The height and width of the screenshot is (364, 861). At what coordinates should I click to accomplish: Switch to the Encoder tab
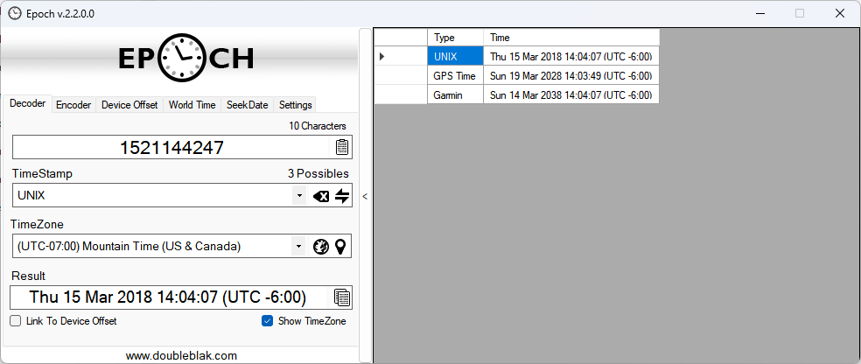click(x=73, y=105)
